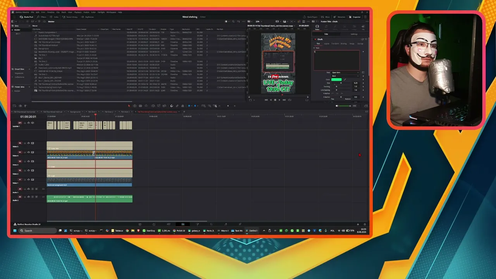
Task: Click Play forward in viewer transport
Action: click(x=279, y=100)
